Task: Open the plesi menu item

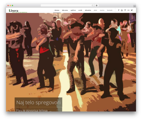Action: click(x=95, y=10)
